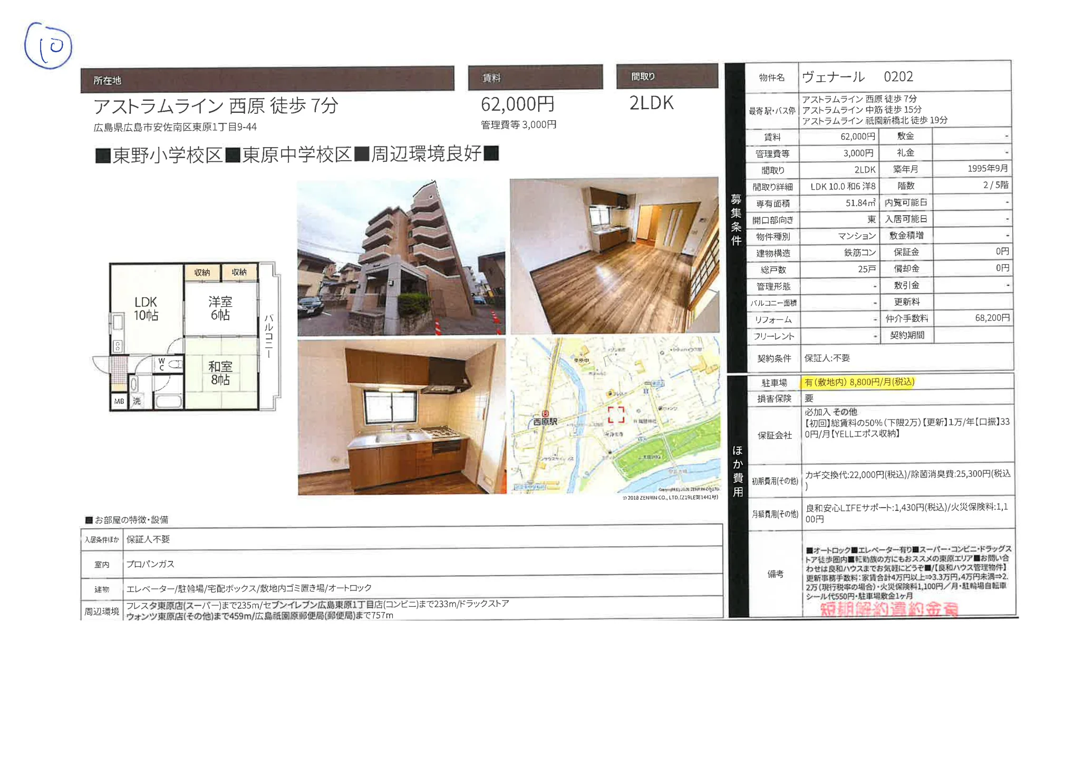Click the 賃料 header bar above the price

[x=535, y=77]
